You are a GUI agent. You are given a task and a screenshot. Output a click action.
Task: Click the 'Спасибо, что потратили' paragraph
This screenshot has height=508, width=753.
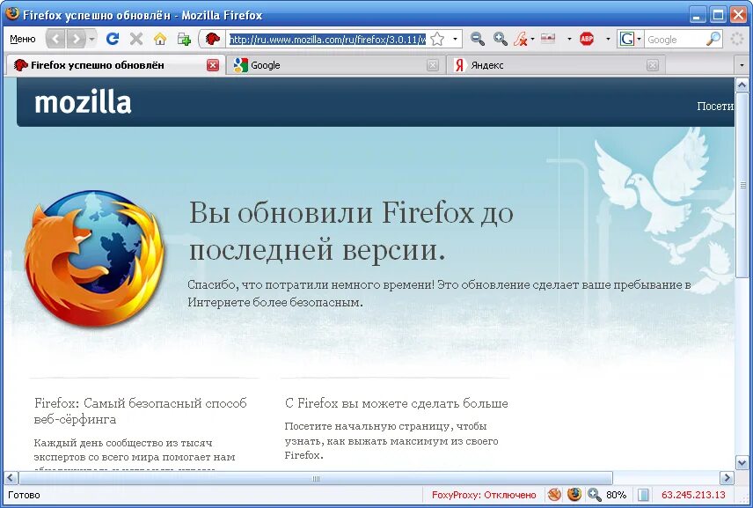[x=439, y=293]
